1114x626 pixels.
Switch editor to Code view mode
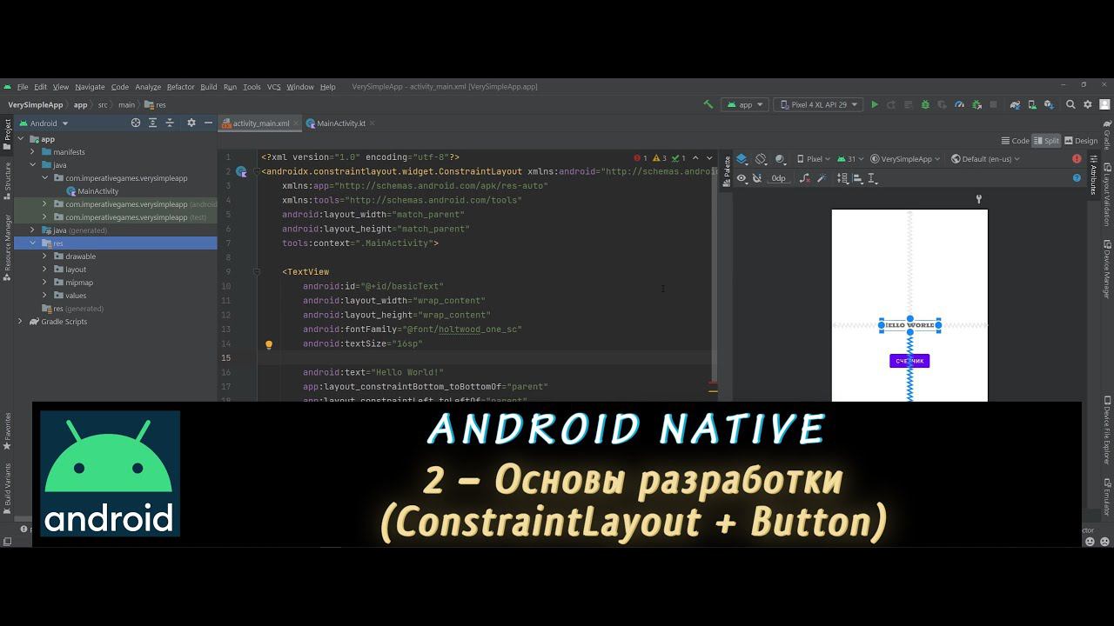click(1016, 141)
